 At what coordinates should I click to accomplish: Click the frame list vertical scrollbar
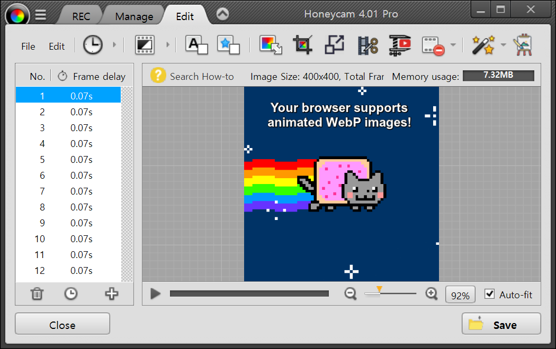click(127, 184)
